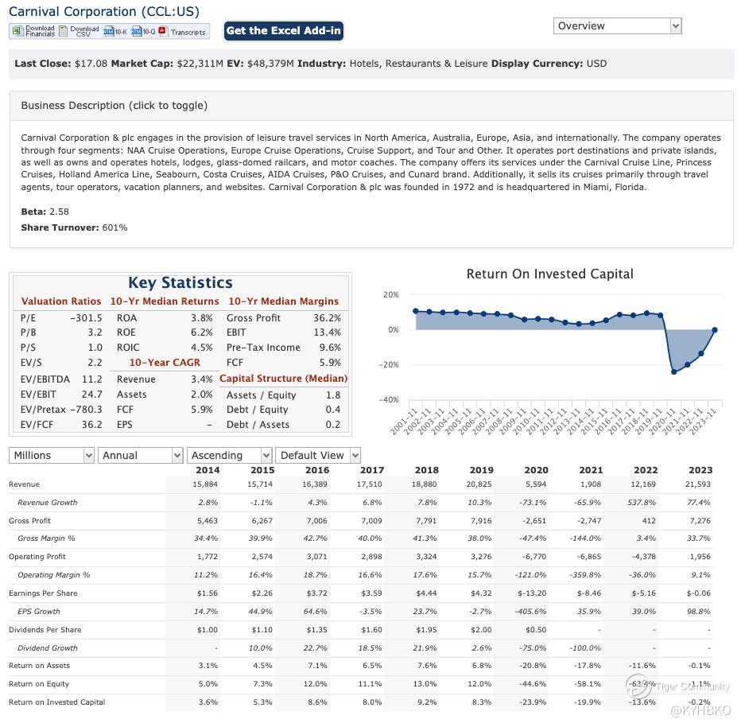
Task: Click the Revenue row label
Action: (x=24, y=484)
